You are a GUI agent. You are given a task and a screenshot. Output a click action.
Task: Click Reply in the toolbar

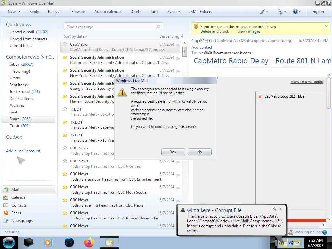34,12
